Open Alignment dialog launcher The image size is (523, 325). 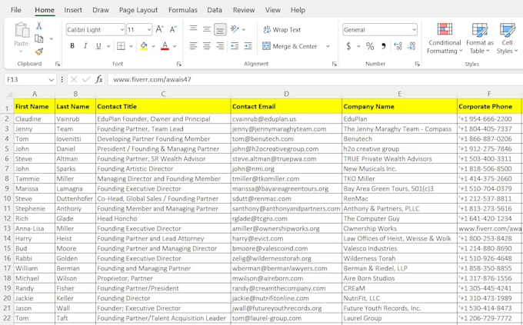335,64
